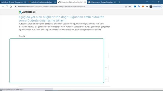Share this page from address bar
163x91 pixels.
[x=126, y=7]
